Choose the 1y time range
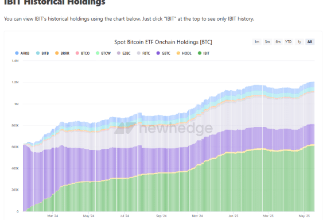This screenshot has height=220, width=323. pos(299,42)
